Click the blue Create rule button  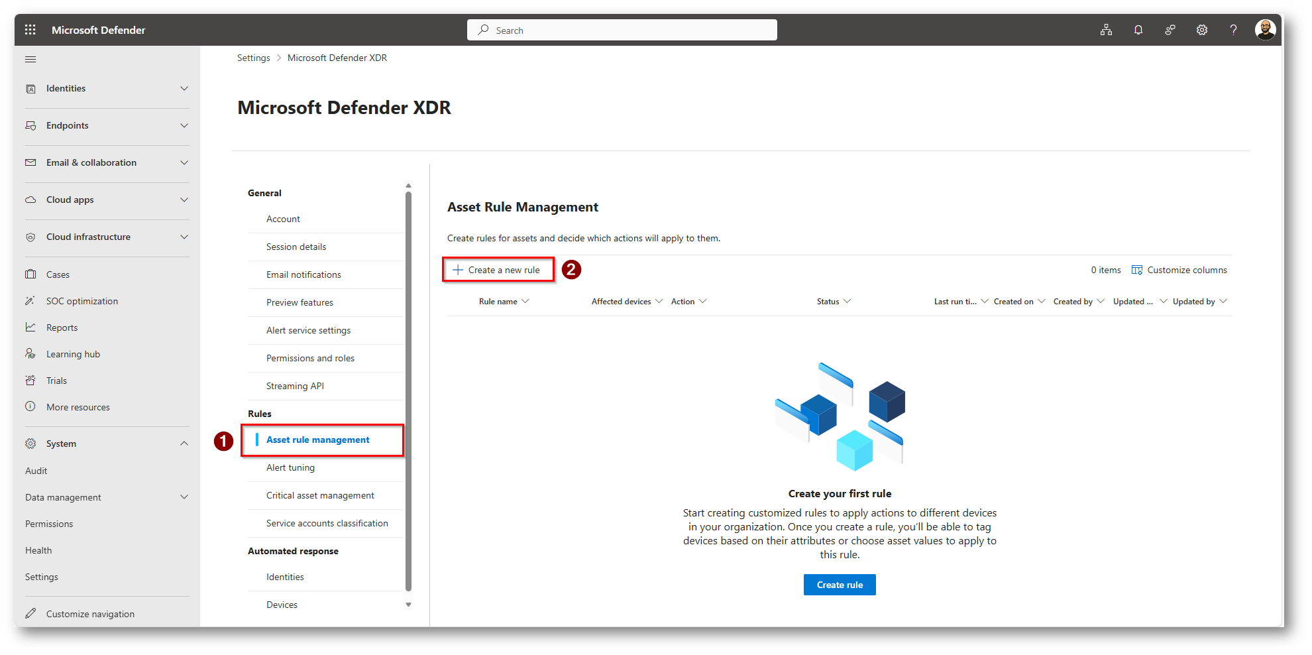(840, 585)
